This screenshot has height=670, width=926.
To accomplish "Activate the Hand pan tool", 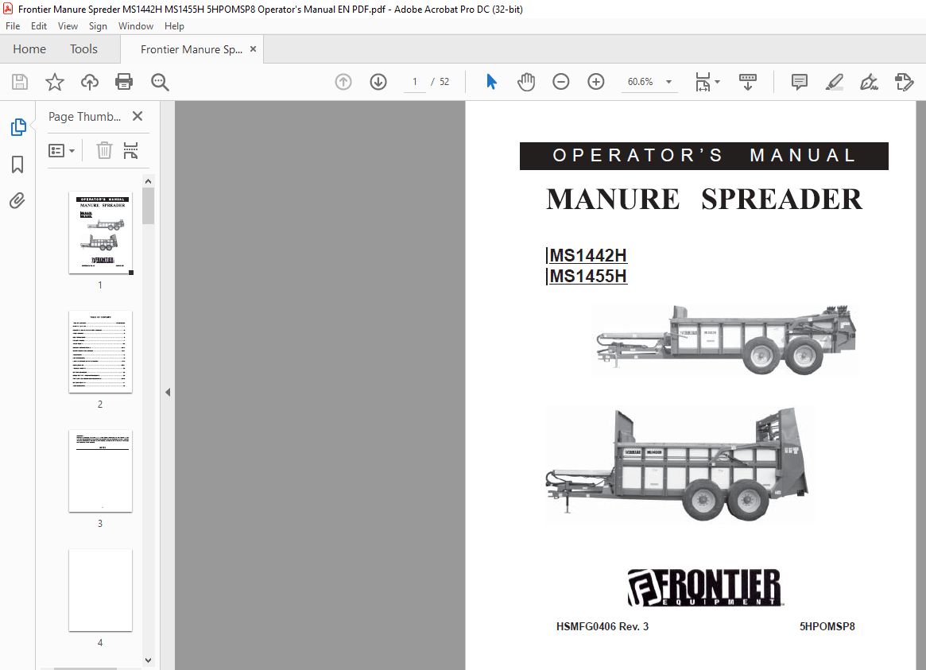I will [525, 81].
